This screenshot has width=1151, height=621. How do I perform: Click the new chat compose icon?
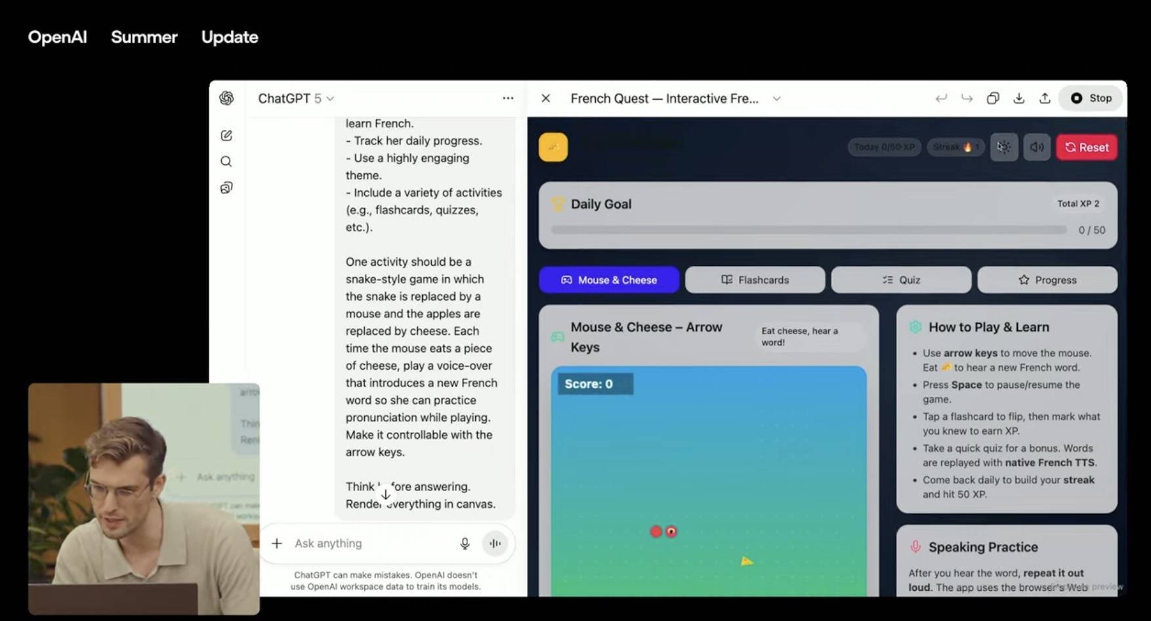[x=226, y=135]
